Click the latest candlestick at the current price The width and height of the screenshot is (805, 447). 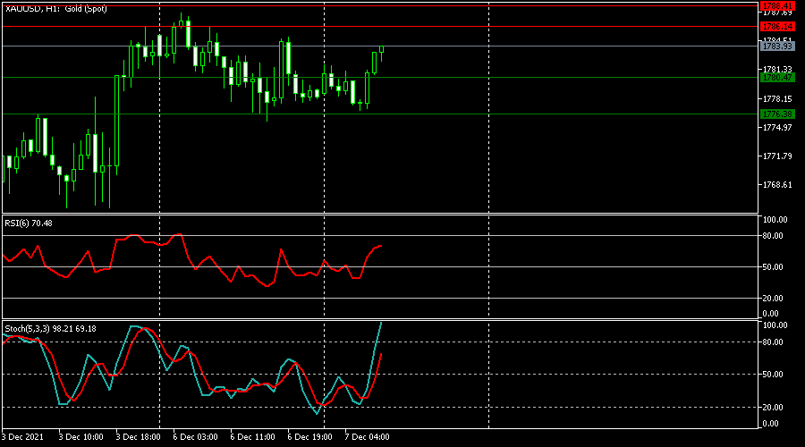pos(381,50)
